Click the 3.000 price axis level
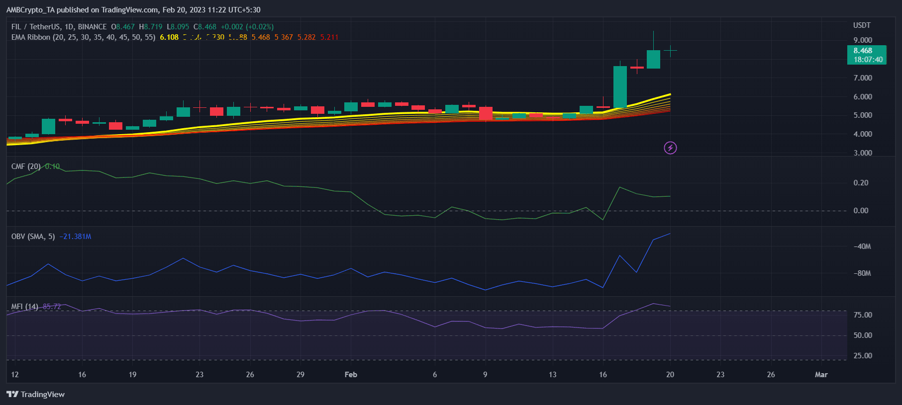 pyautogui.click(x=863, y=153)
